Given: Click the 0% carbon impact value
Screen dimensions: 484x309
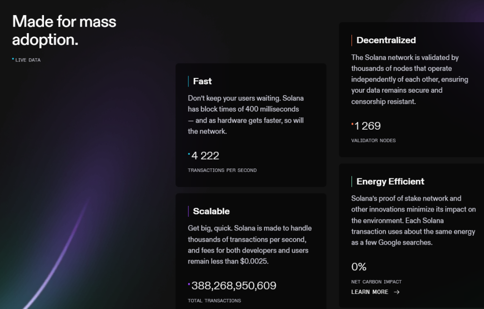Looking at the screenshot, I should (359, 267).
